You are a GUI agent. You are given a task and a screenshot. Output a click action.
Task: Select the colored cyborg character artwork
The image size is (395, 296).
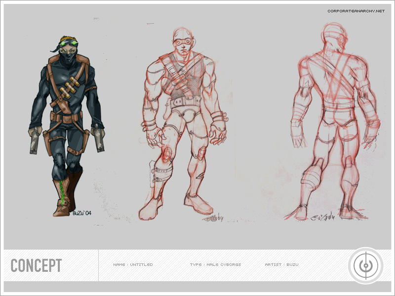click(x=66, y=126)
